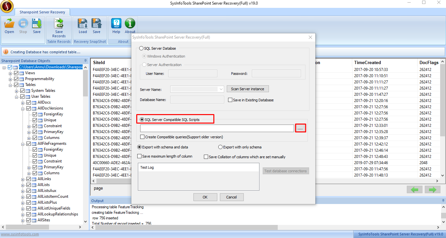Open the About info icon

pos(130,24)
